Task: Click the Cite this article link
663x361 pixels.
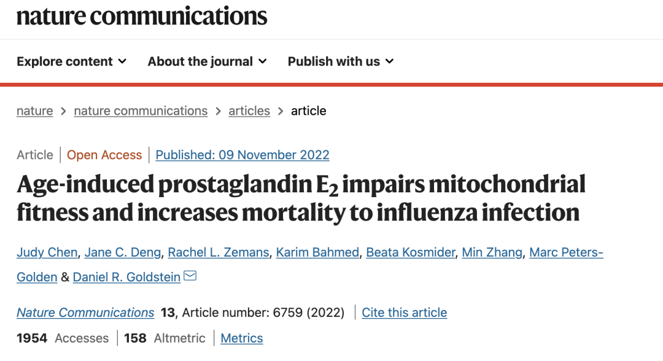Action: point(404,312)
